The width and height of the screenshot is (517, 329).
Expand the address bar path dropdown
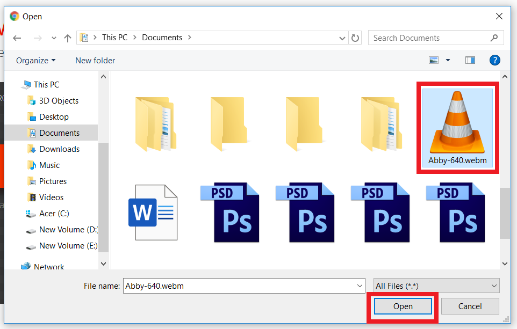[343, 38]
